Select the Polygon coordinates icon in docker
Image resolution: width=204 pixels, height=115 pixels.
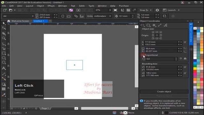(x=154, y=25)
